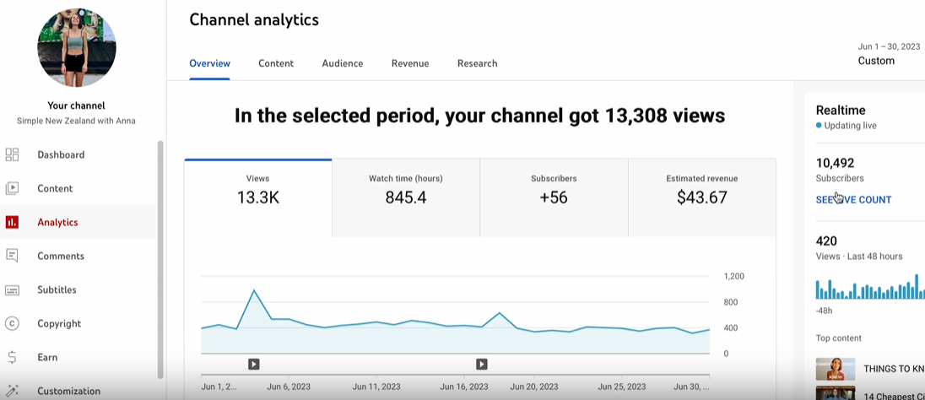Open the Comments sidebar label

[61, 256]
